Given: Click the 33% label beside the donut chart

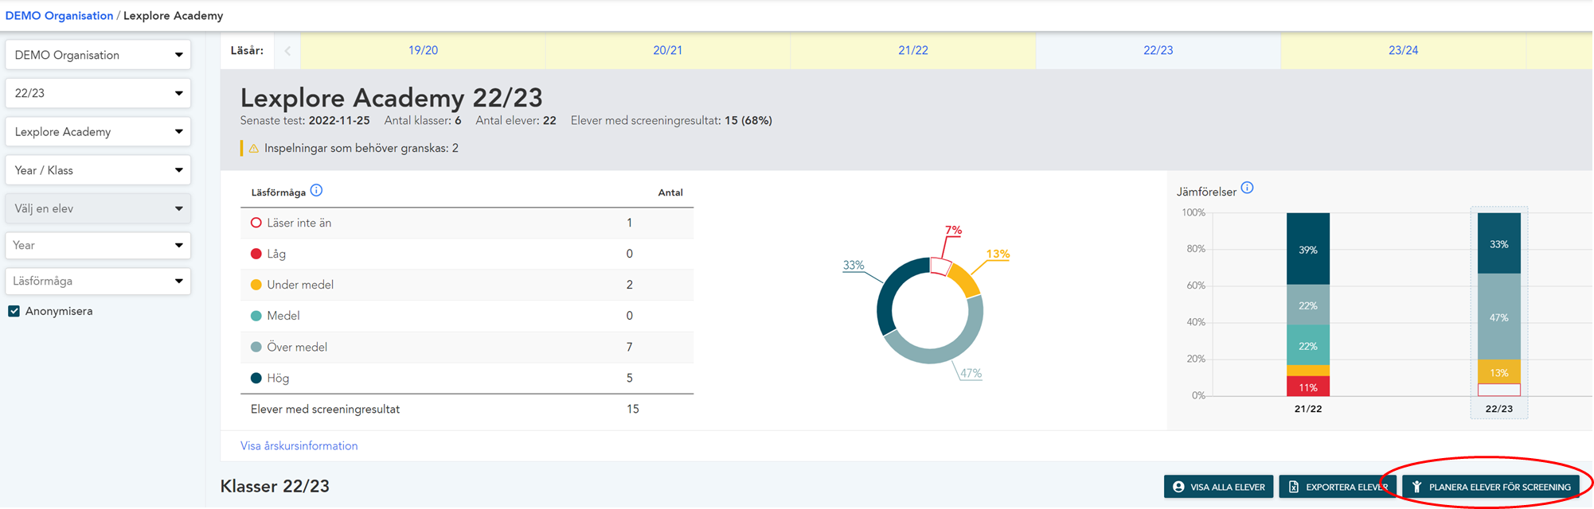Looking at the screenshot, I should point(854,265).
